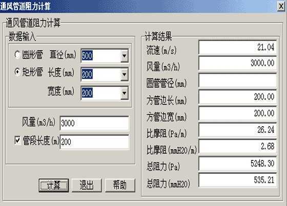Click the 管段长度(m) input field

click(94, 142)
